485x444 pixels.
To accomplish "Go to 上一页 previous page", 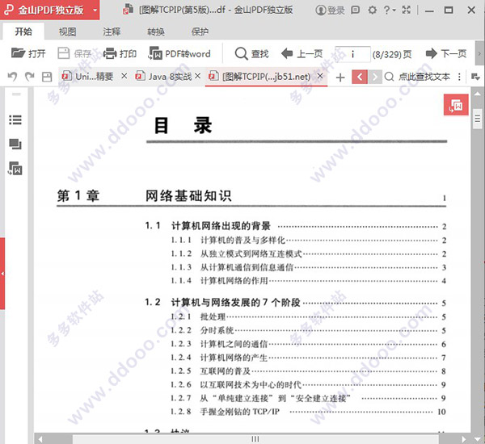I will click(302, 54).
